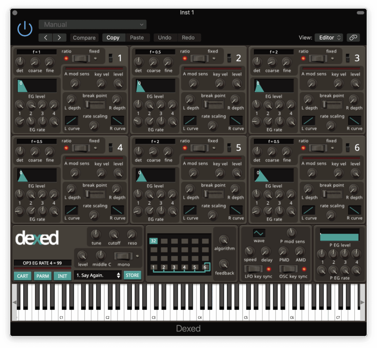Viewport: 377px width, 348px height.
Task: Click the link/sidechain icon button
Action: (x=353, y=38)
